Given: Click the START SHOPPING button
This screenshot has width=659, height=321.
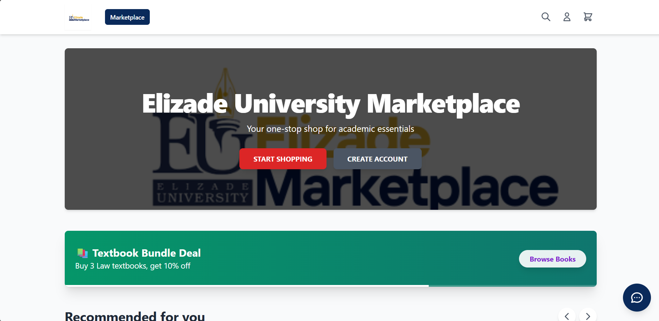Looking at the screenshot, I should tap(283, 159).
